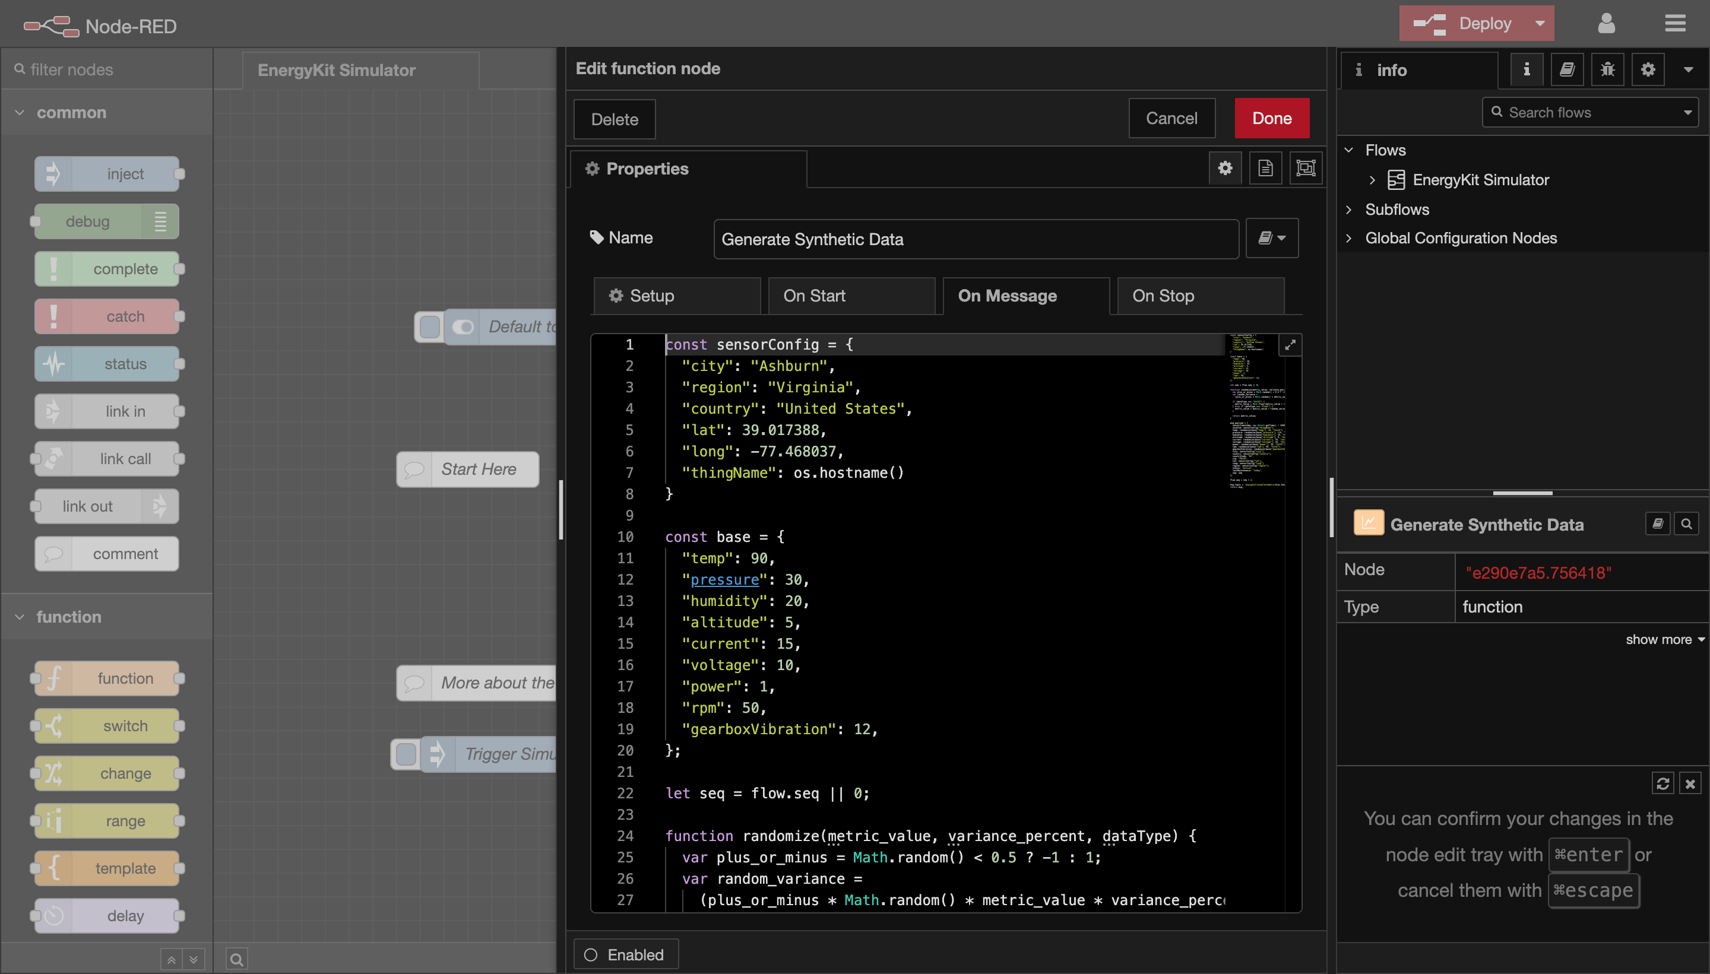Toggle the Enabled state of node
This screenshot has height=974, width=1710.
click(626, 954)
